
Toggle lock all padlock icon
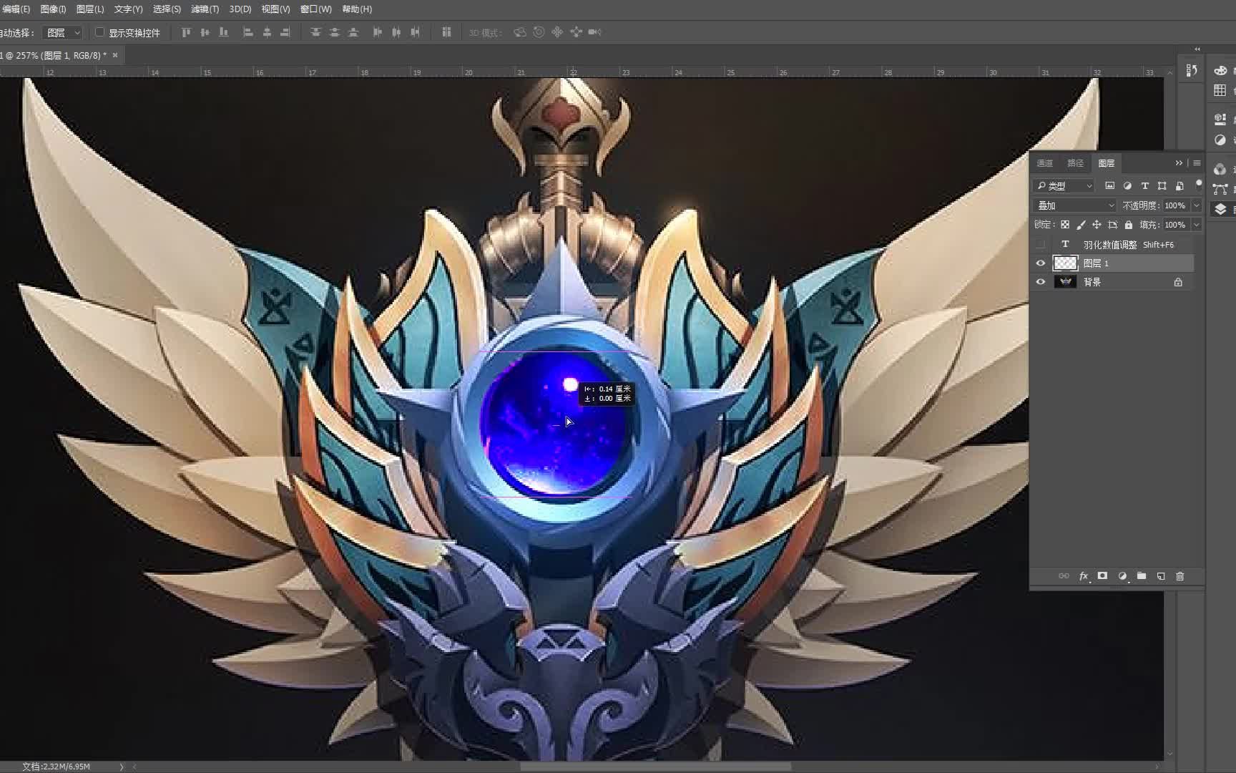1129,225
